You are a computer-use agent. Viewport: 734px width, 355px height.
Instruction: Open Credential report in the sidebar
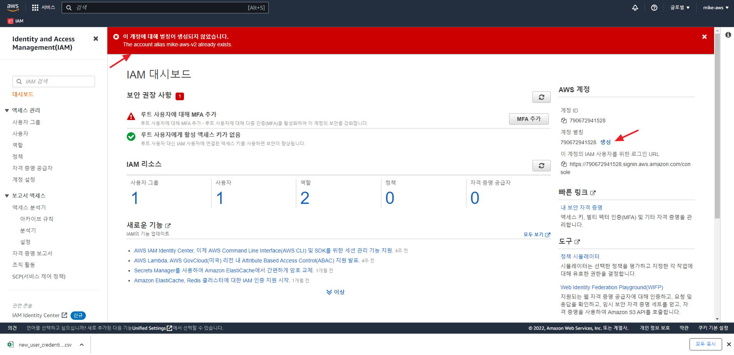[33, 253]
